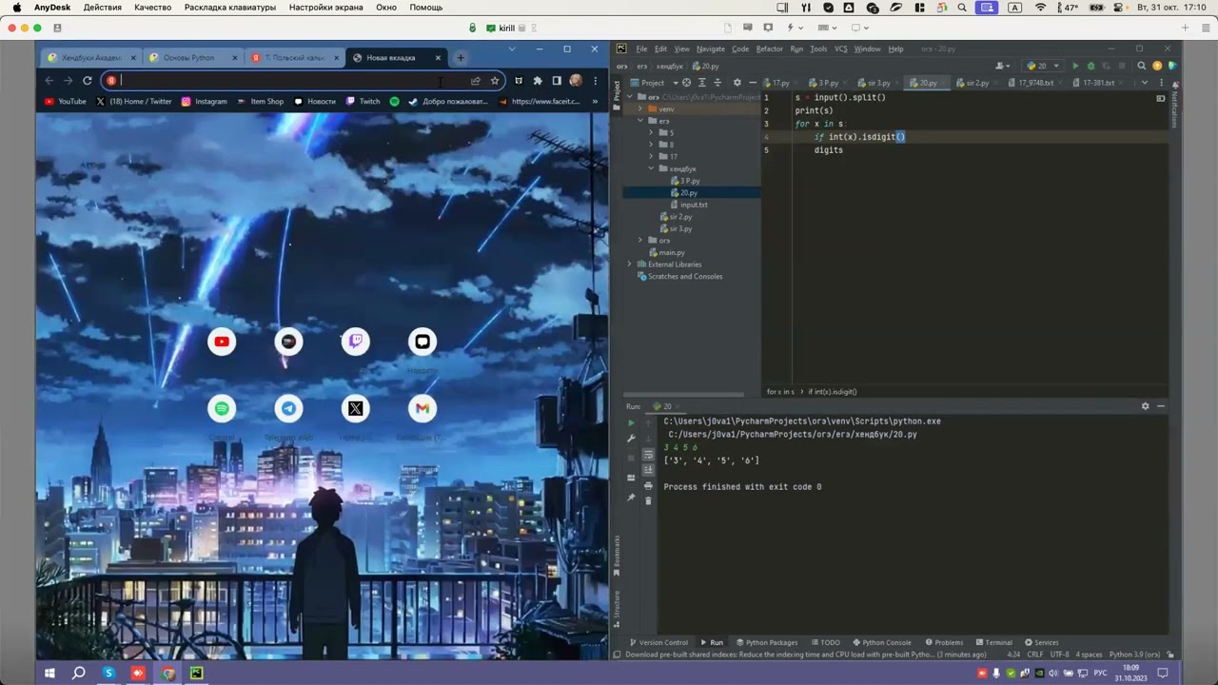Clear all Run console output
The image size is (1218, 685).
click(x=648, y=500)
